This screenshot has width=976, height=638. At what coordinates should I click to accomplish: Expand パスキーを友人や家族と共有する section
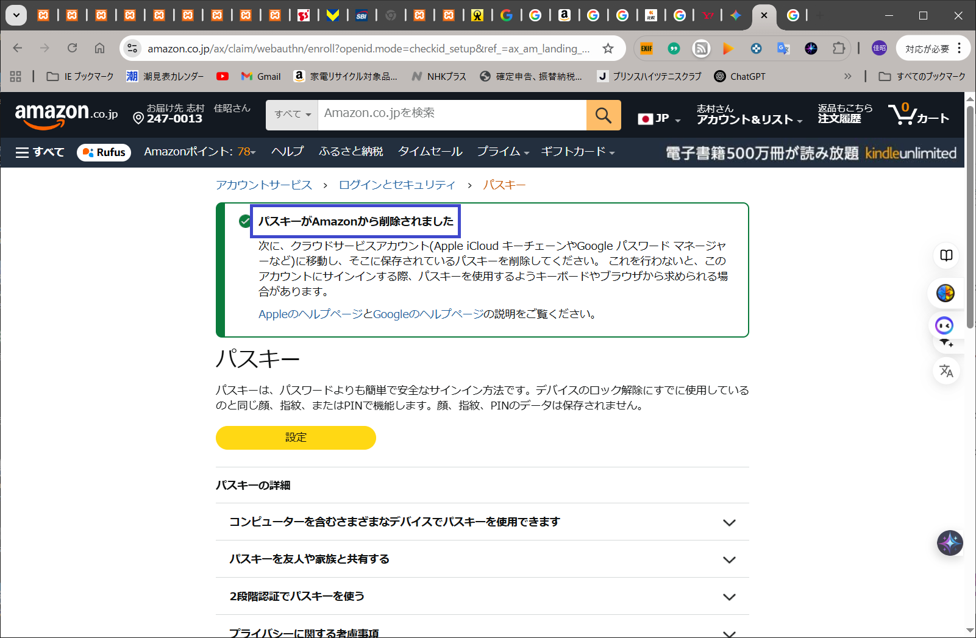(728, 559)
